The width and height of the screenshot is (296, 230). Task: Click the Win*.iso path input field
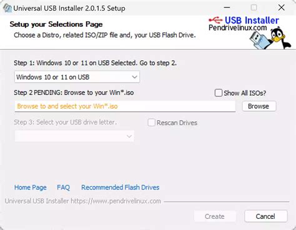(x=125, y=106)
